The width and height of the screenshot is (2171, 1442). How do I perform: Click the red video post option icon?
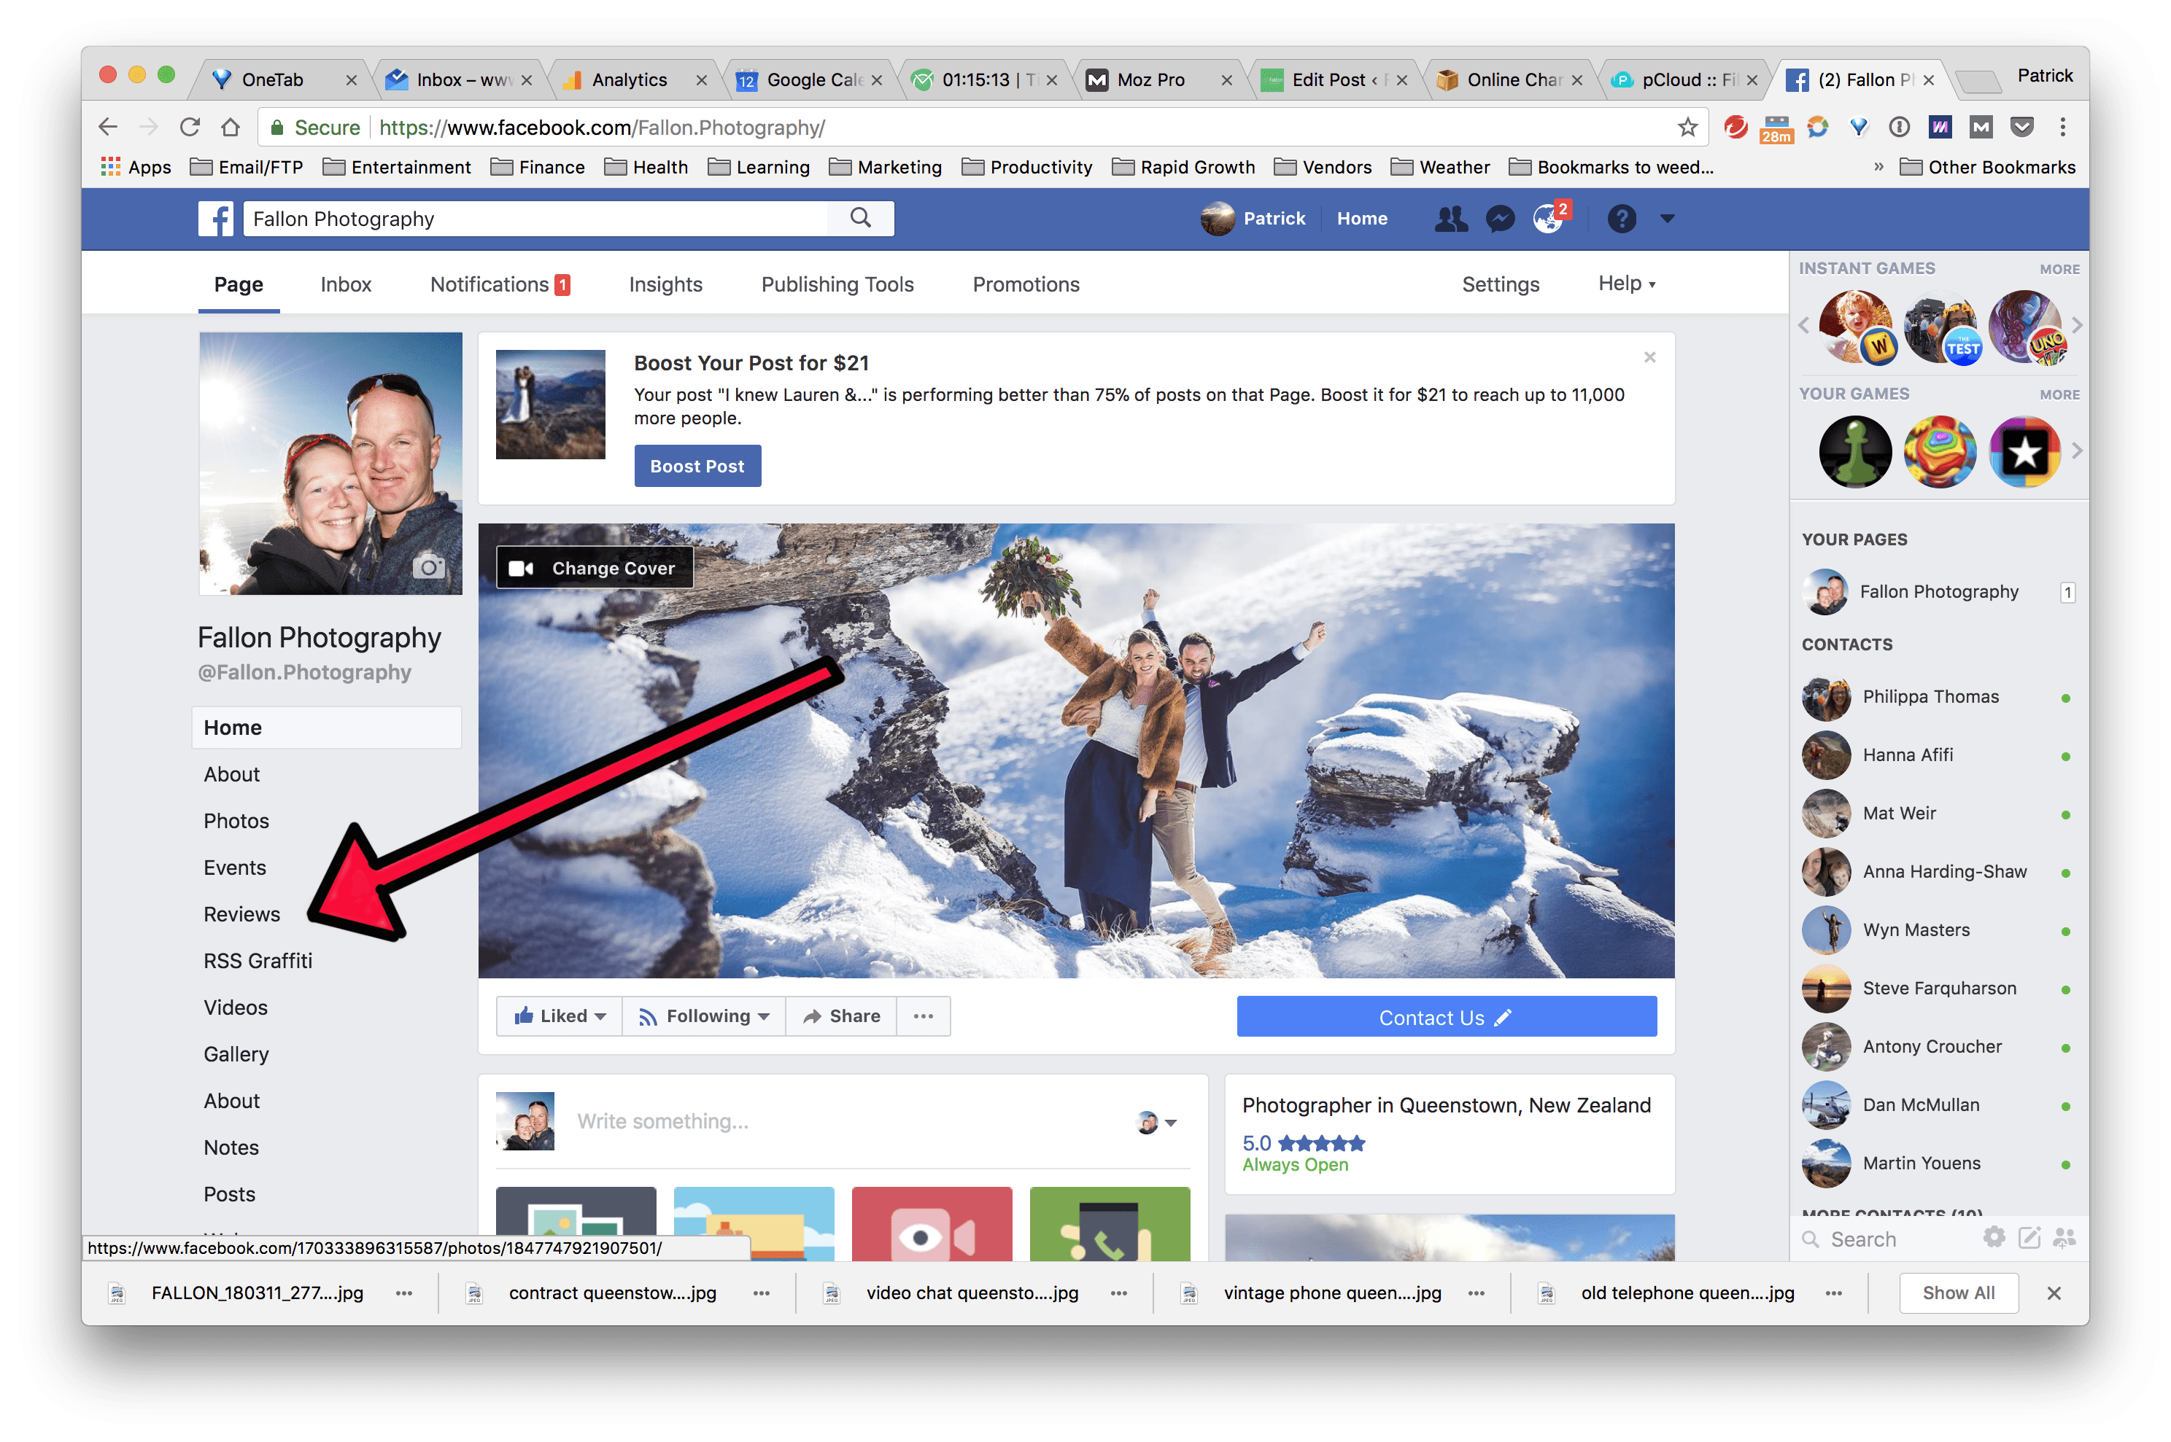coord(932,1224)
